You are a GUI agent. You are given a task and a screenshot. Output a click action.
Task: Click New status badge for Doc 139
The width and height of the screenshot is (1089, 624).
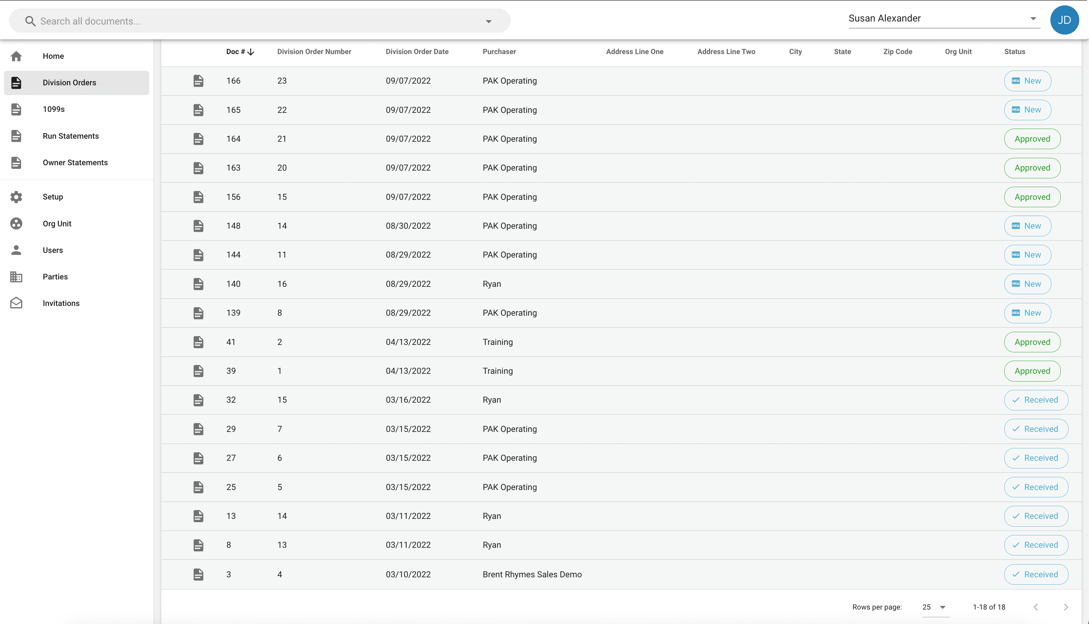1027,313
